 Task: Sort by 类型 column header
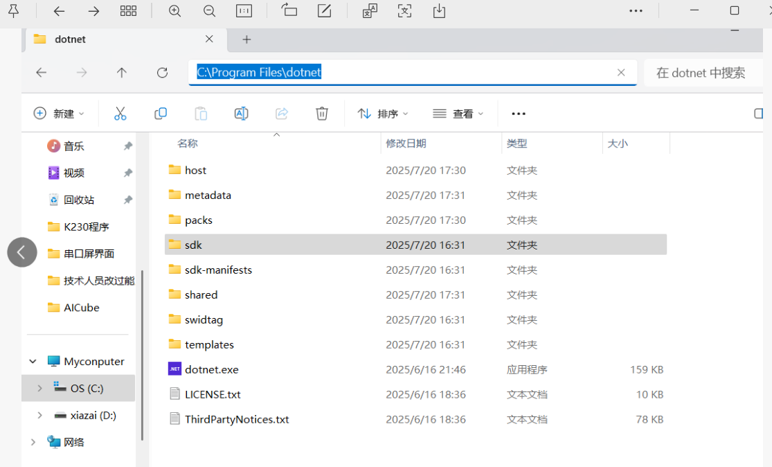[x=517, y=143]
